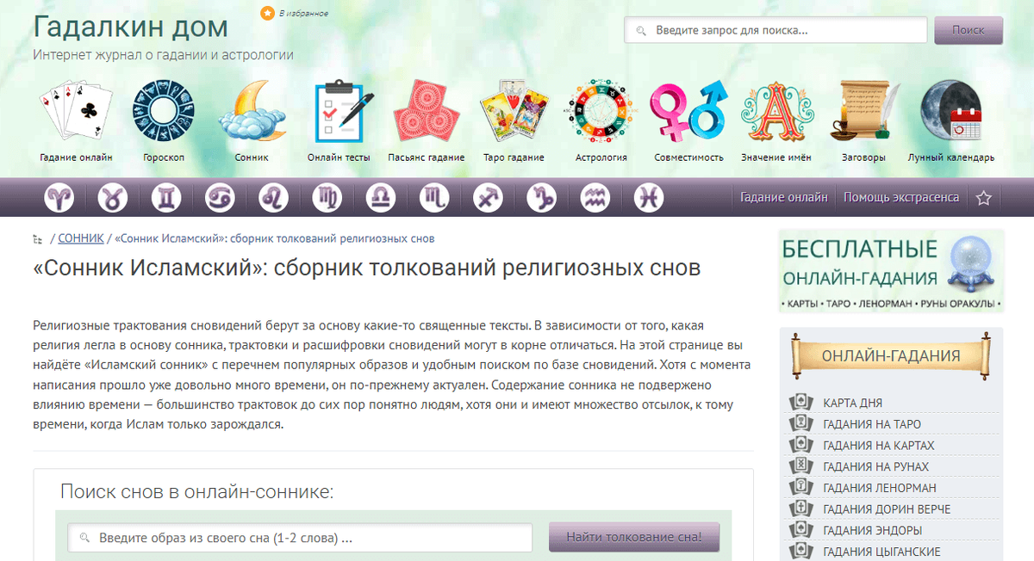Screen dimensions: 1034x561
Task: Select the Virgo zodiac sign
Action: coord(327,198)
